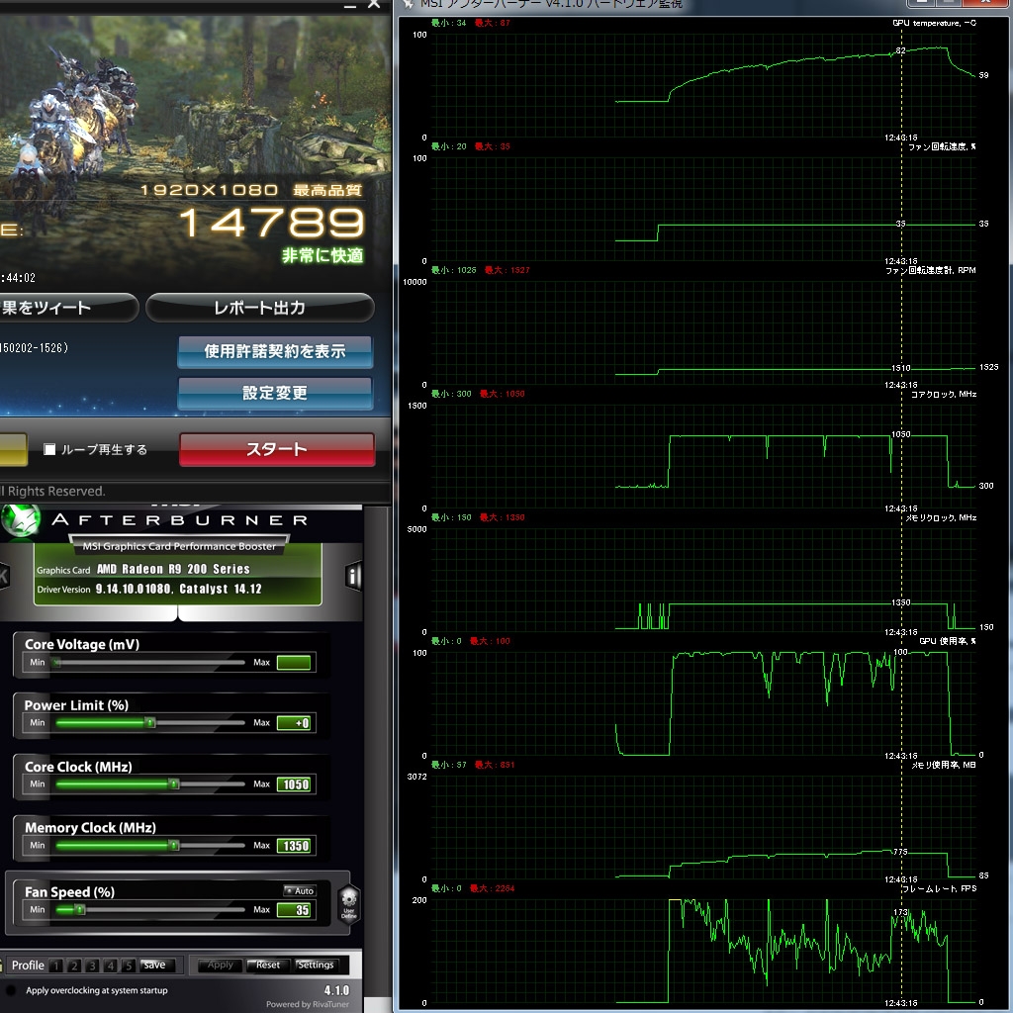Toggle the ループ再生する loop playback checkbox

click(x=49, y=449)
